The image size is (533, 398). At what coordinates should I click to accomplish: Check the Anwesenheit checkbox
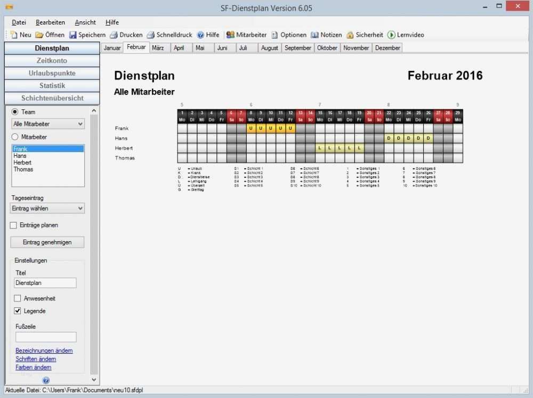point(17,298)
